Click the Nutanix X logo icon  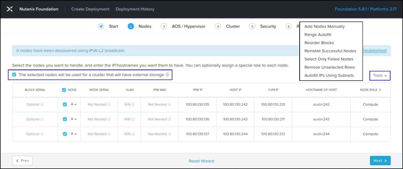pos(10,9)
